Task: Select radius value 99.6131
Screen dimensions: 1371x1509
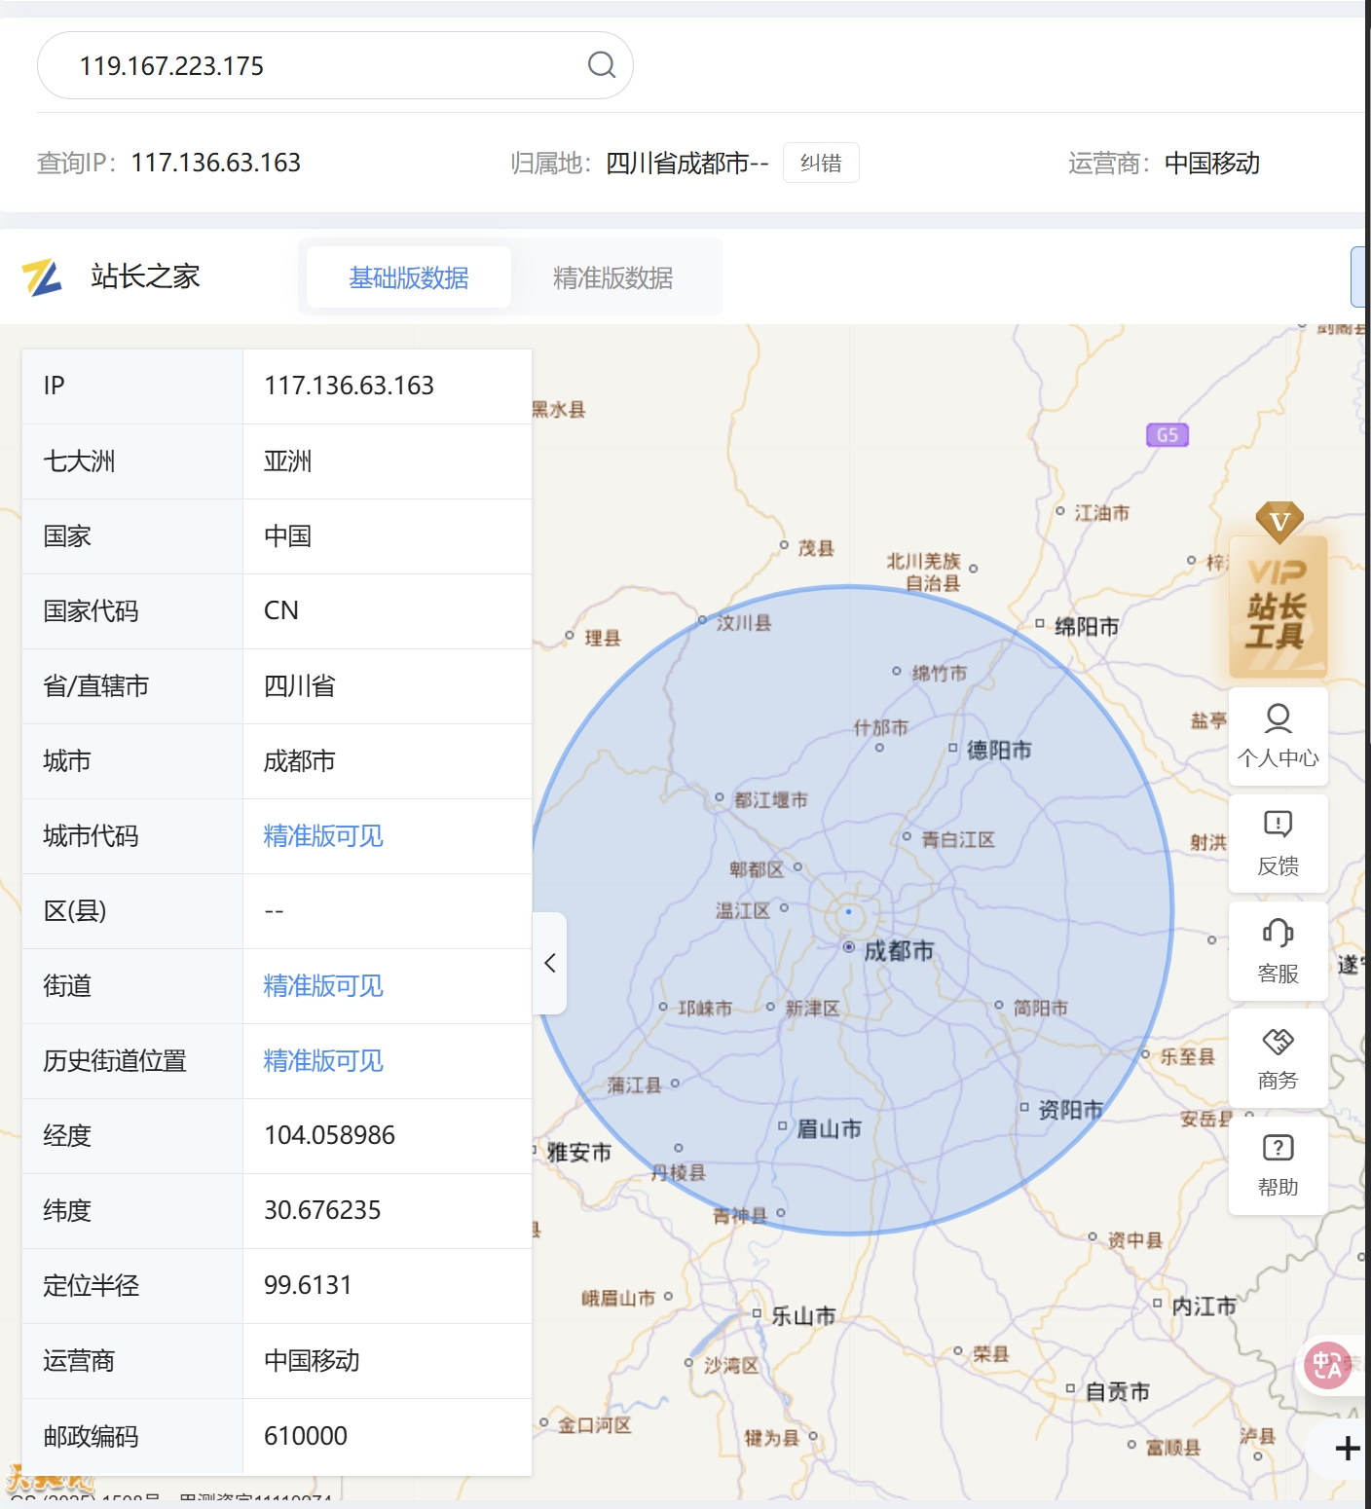Action: pyautogui.click(x=308, y=1285)
